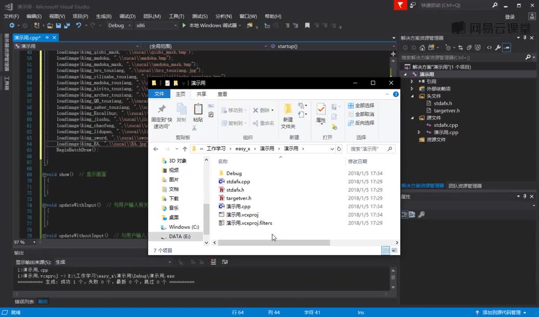Click 反向选择 in Explorer ribbon
Screen dimensions: 539x317
[x=361, y=123]
